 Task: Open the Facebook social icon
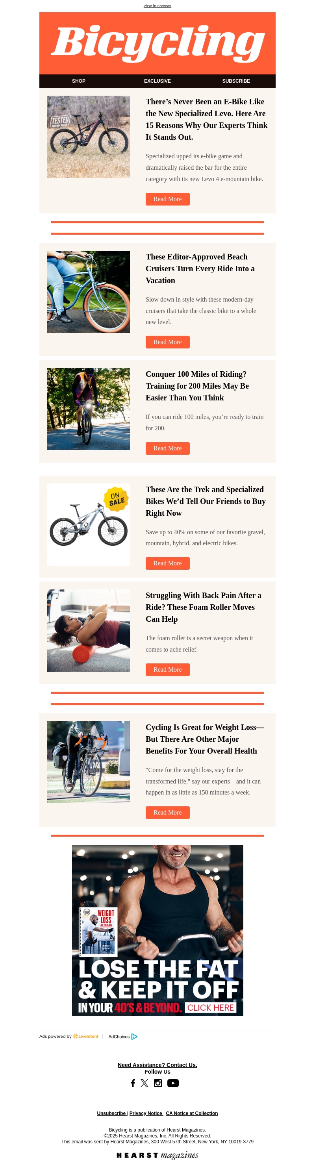click(x=133, y=1083)
